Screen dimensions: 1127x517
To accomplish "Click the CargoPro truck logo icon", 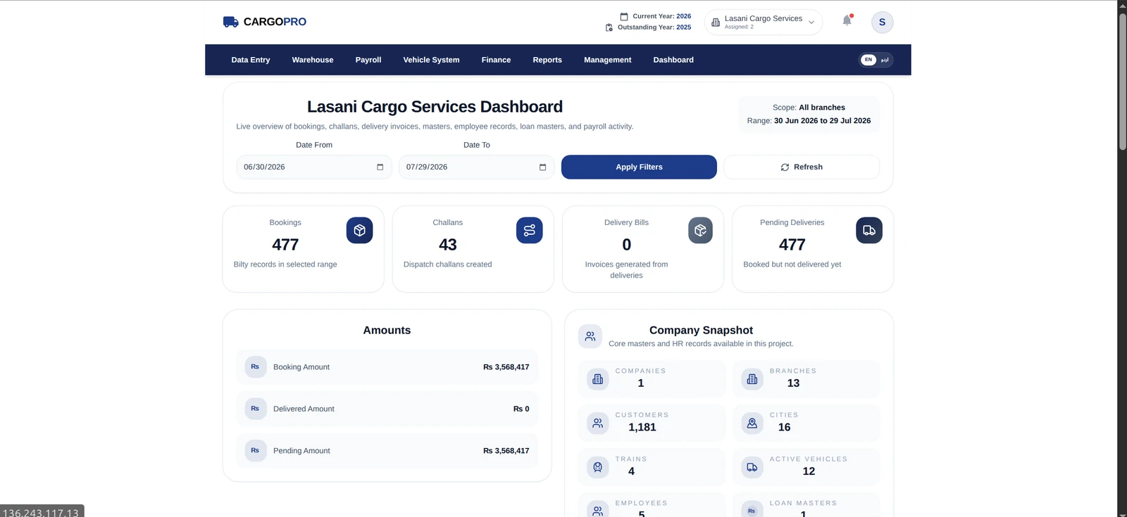I will [230, 22].
